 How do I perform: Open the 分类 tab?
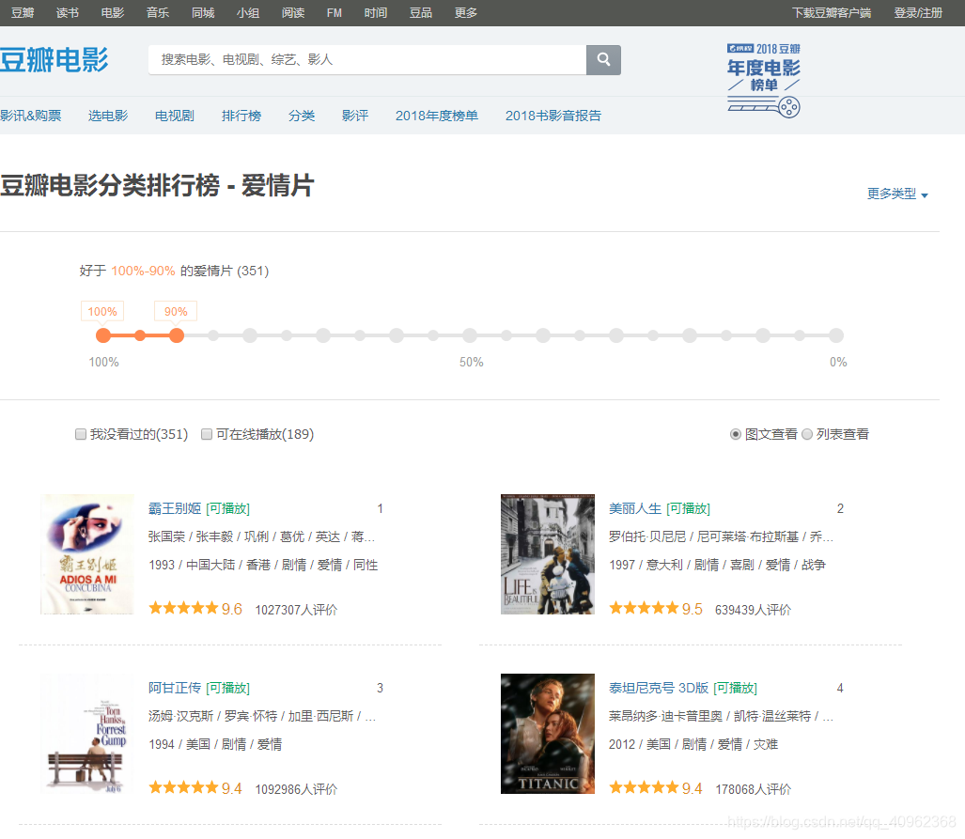point(302,116)
